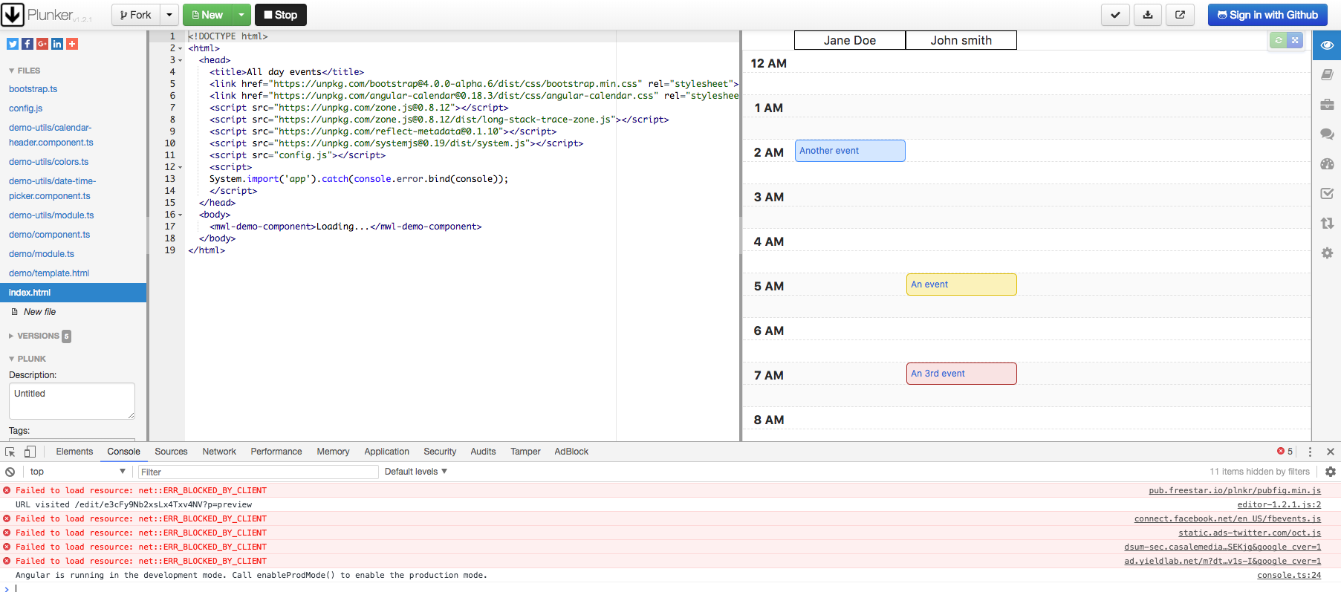
Task: Open pubfig.min.js source link
Action: [1235, 490]
